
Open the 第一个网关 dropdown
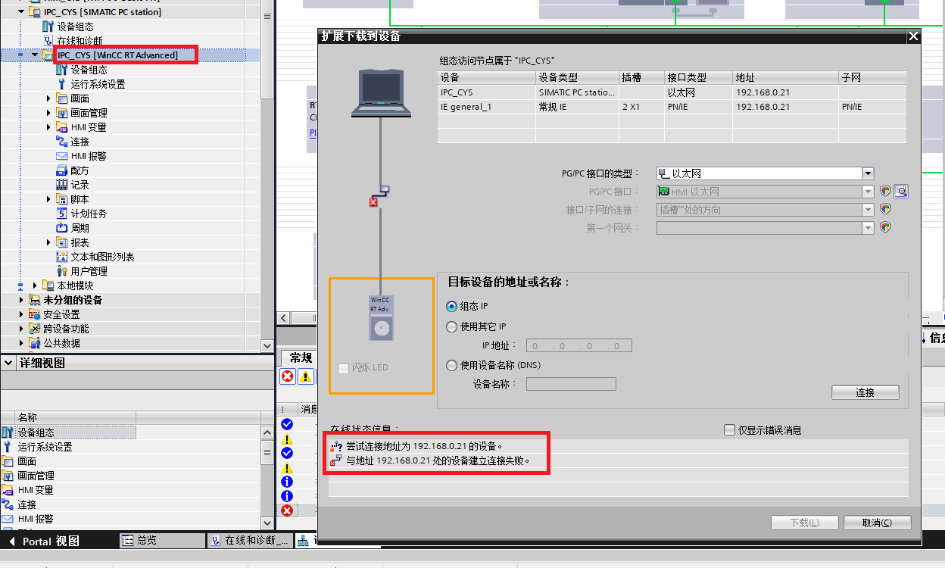click(x=868, y=227)
